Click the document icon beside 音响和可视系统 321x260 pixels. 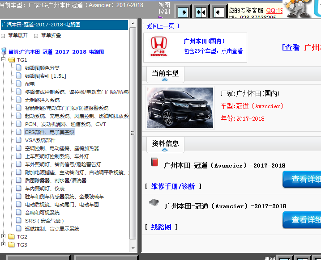coord(19,212)
